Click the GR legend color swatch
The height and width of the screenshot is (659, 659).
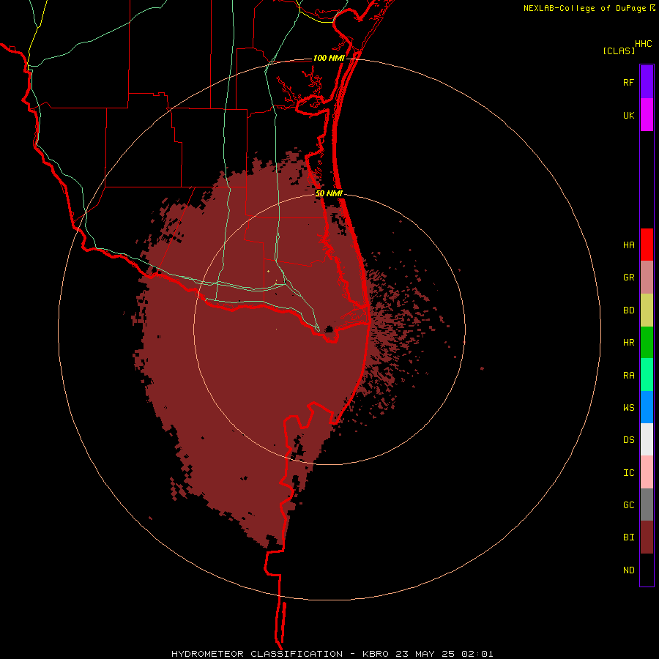pyautogui.click(x=647, y=277)
